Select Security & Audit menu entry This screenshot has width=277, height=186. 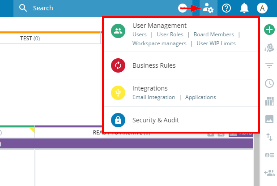tap(155, 120)
